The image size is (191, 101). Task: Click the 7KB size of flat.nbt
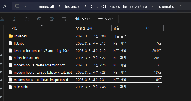pos(159,44)
